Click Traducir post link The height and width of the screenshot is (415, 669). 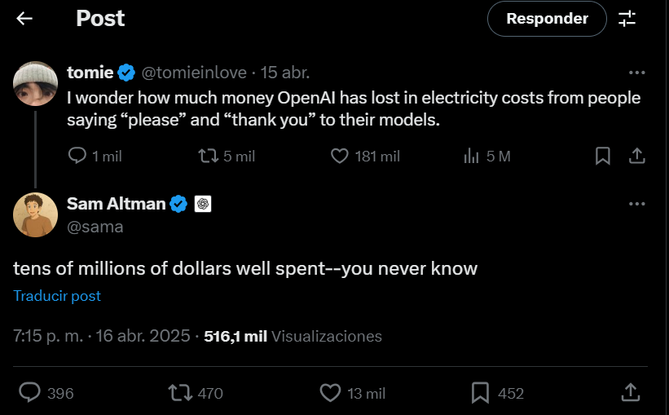[x=57, y=296]
